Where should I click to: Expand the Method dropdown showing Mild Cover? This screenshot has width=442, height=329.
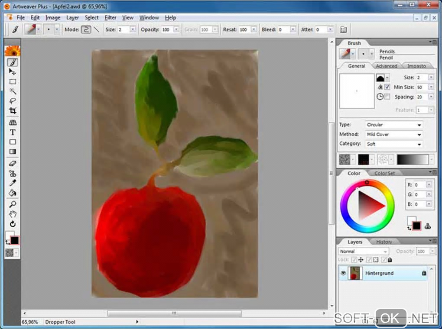pos(393,134)
